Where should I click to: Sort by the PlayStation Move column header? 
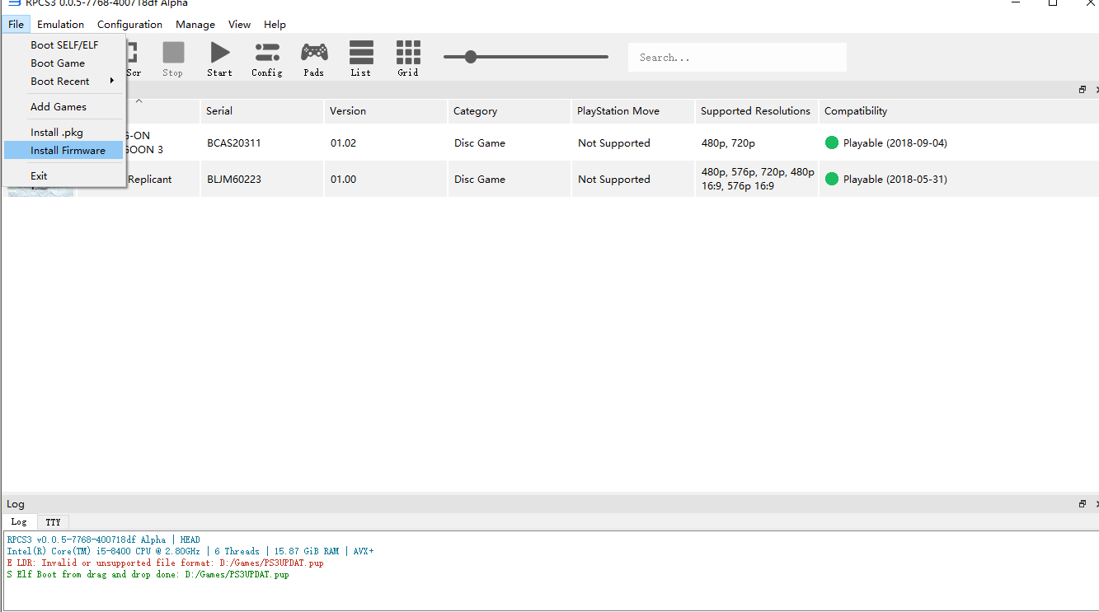coord(633,111)
